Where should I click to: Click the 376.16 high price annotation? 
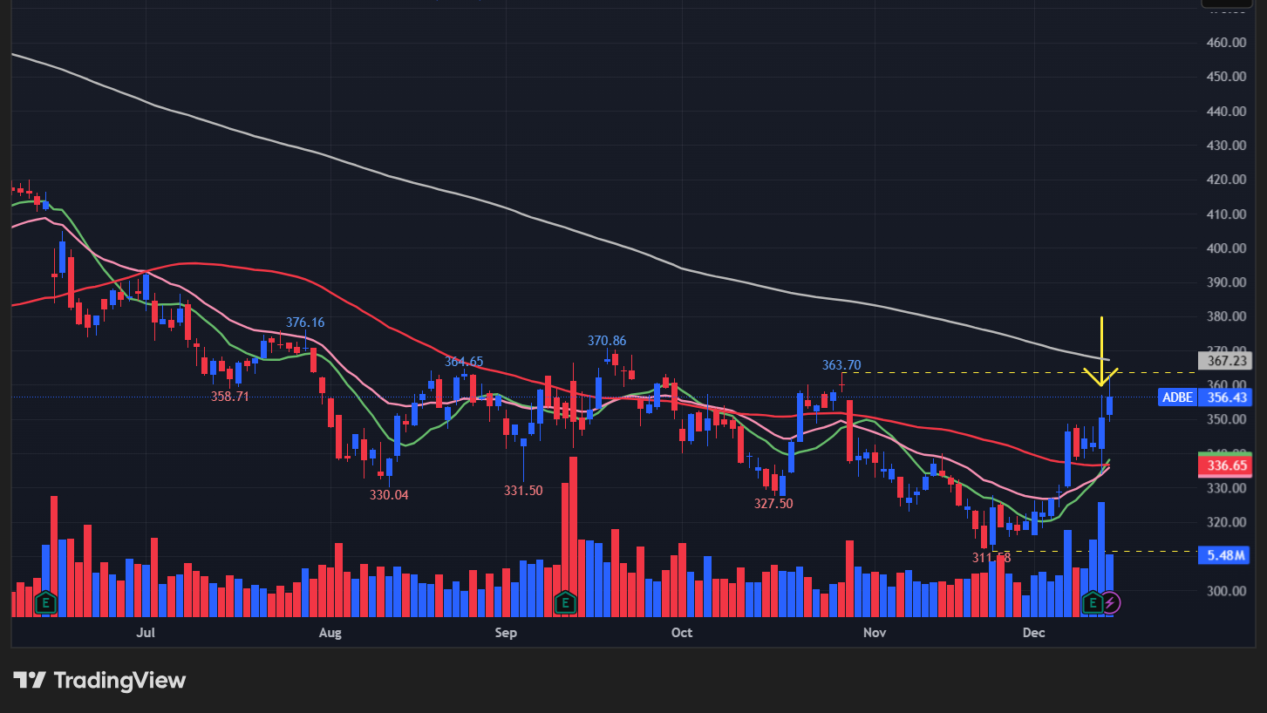pyautogui.click(x=305, y=323)
